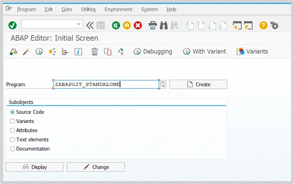Click the Previous Page icon
Screen dimensions: 294x184
point(201,26)
